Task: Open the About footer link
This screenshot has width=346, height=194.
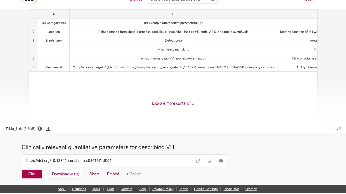Action: (x=62, y=189)
